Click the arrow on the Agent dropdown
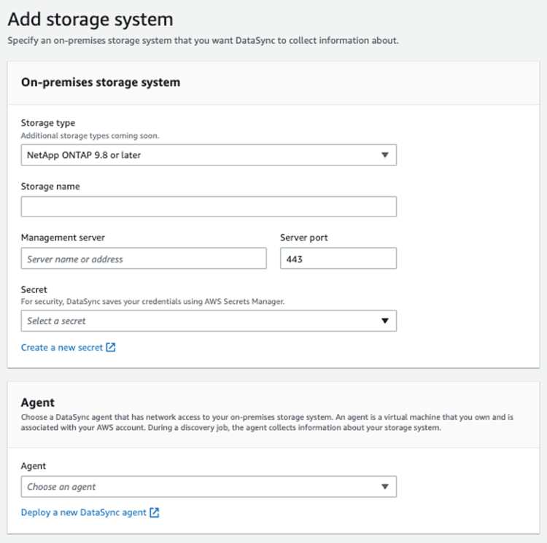Image resolution: width=547 pixels, height=543 pixels. (385, 487)
